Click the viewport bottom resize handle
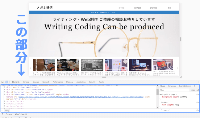The height and width of the screenshot is (118, 200). (104, 77)
